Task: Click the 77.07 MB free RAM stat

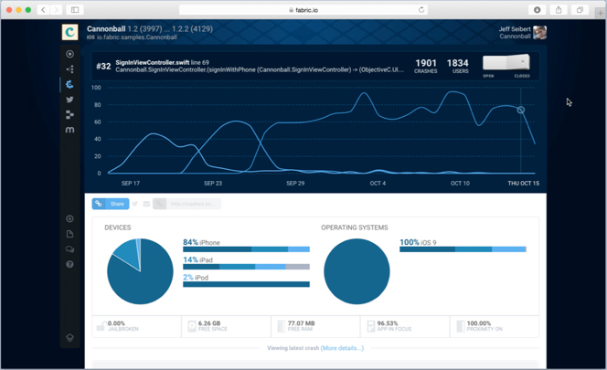Action: point(315,326)
